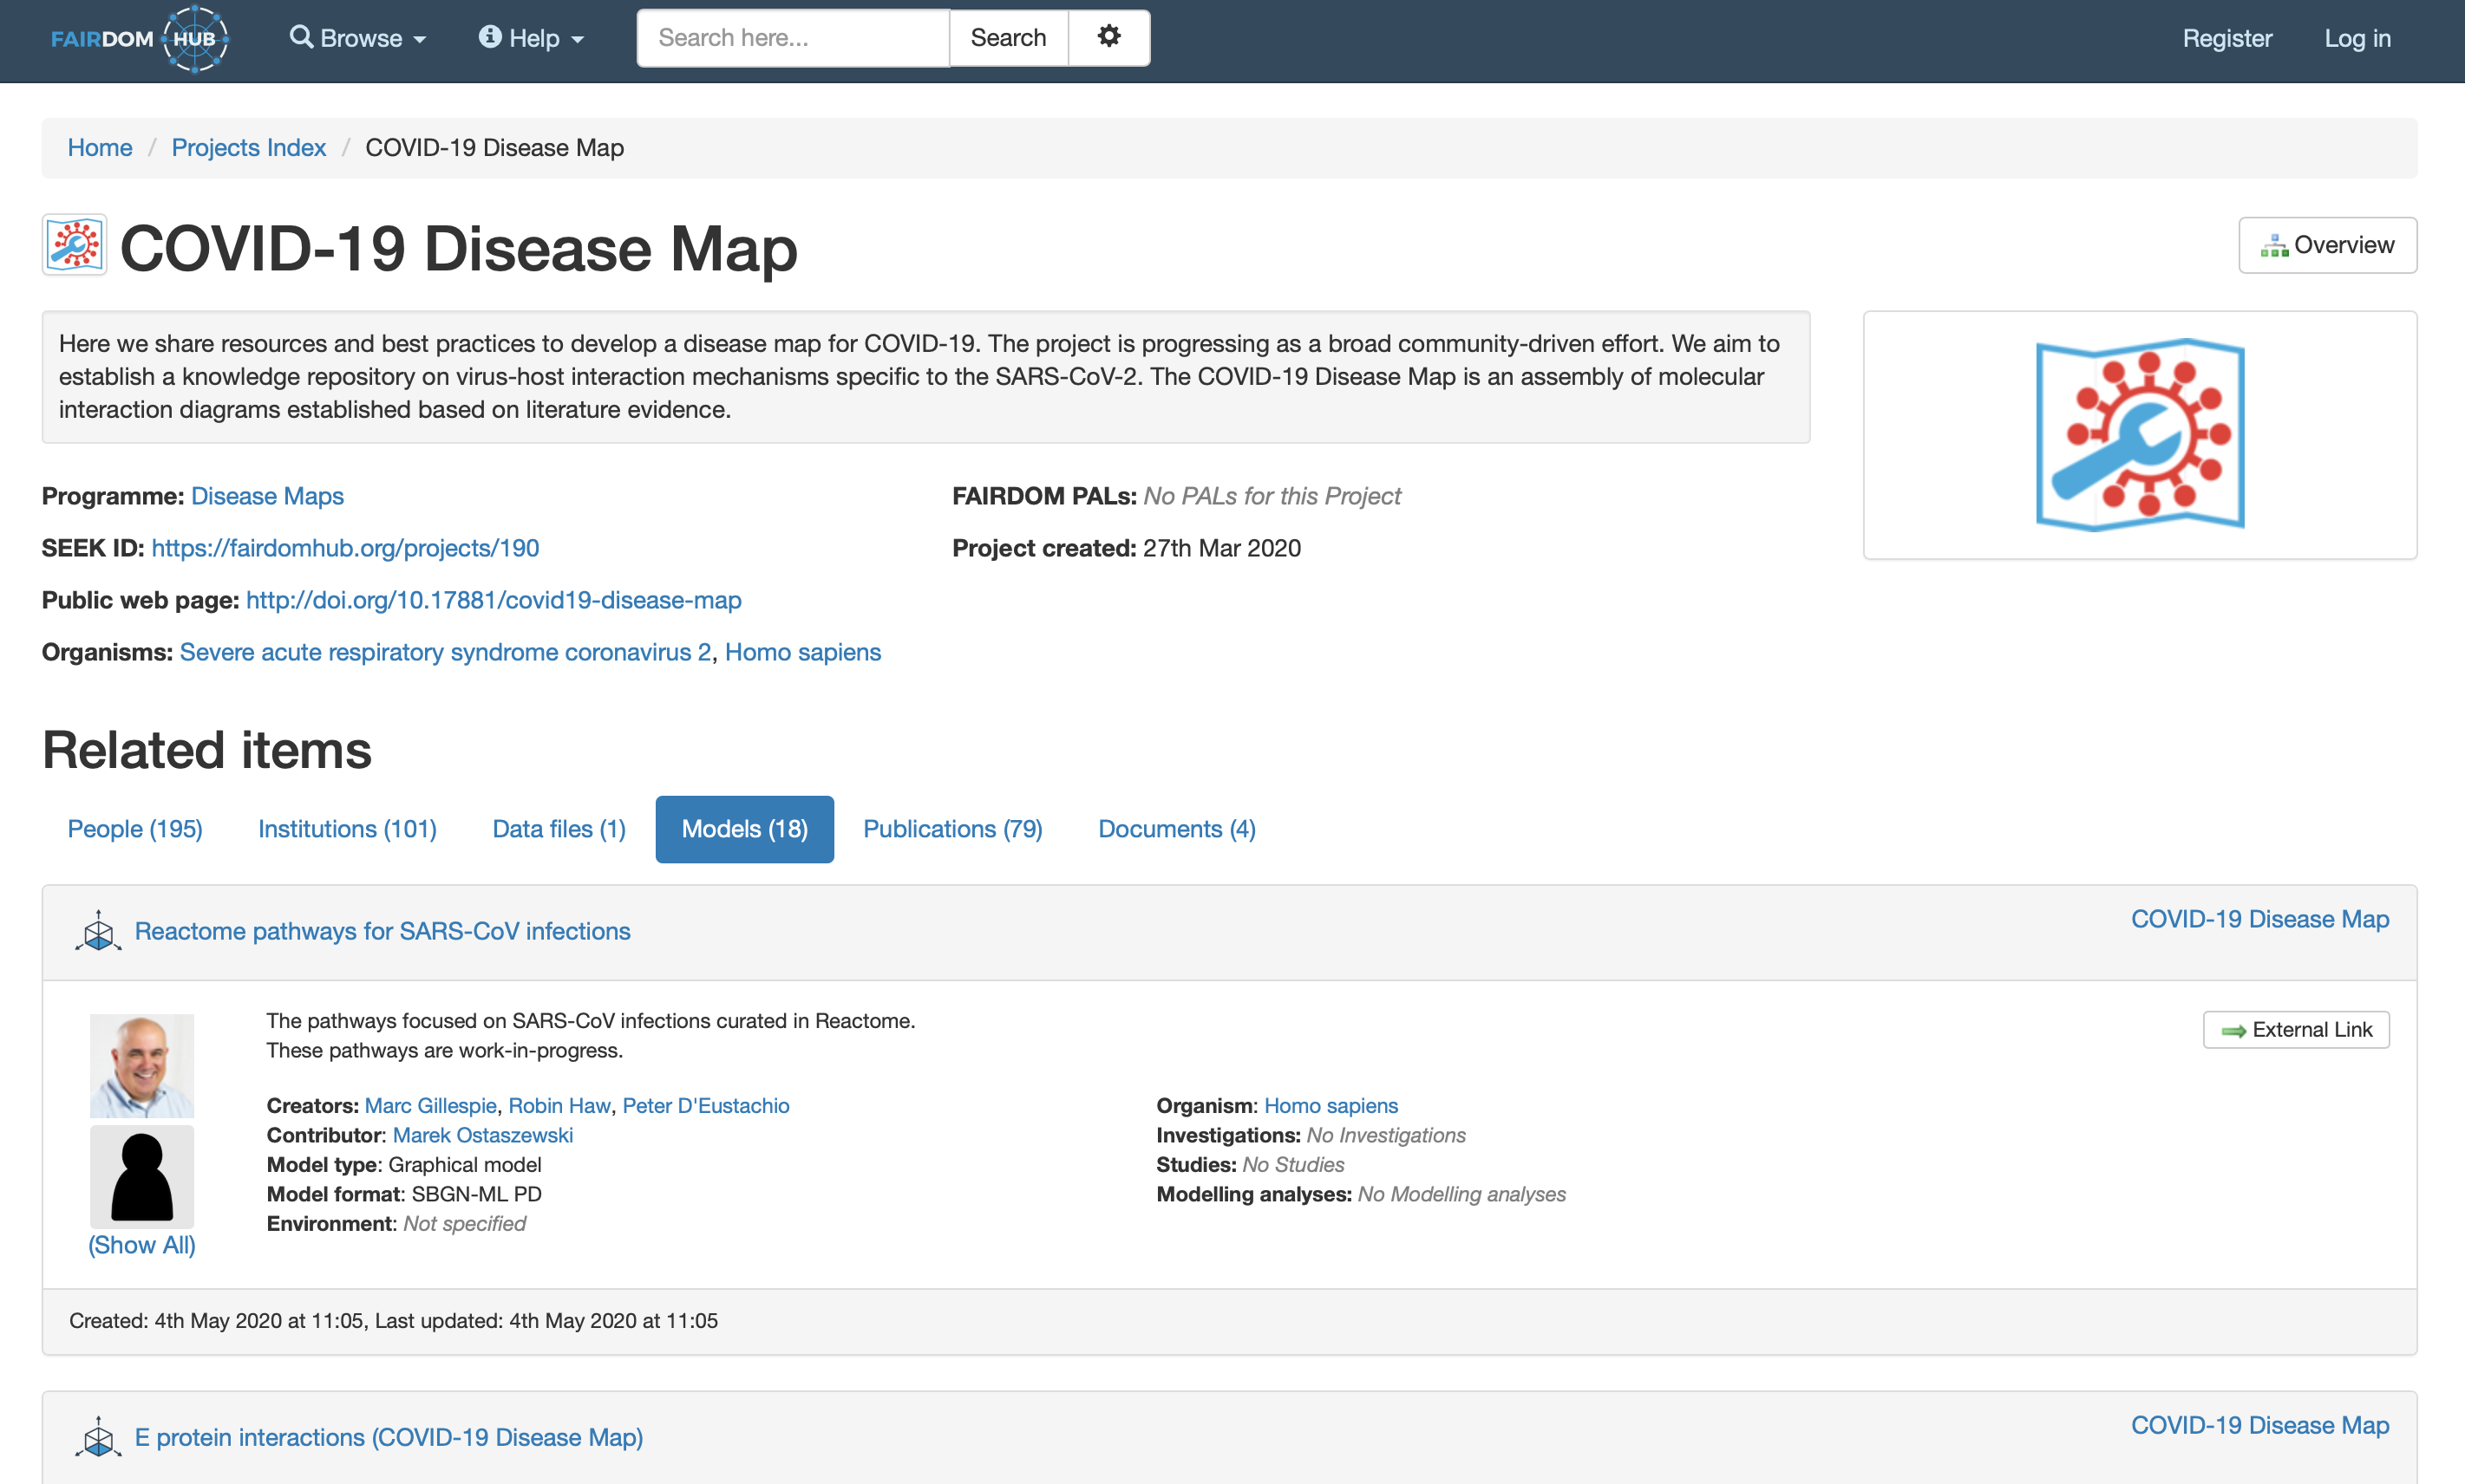2465x1484 pixels.
Task: Open contributor Marek Ostaszewski's profile
Action: (x=483, y=1135)
